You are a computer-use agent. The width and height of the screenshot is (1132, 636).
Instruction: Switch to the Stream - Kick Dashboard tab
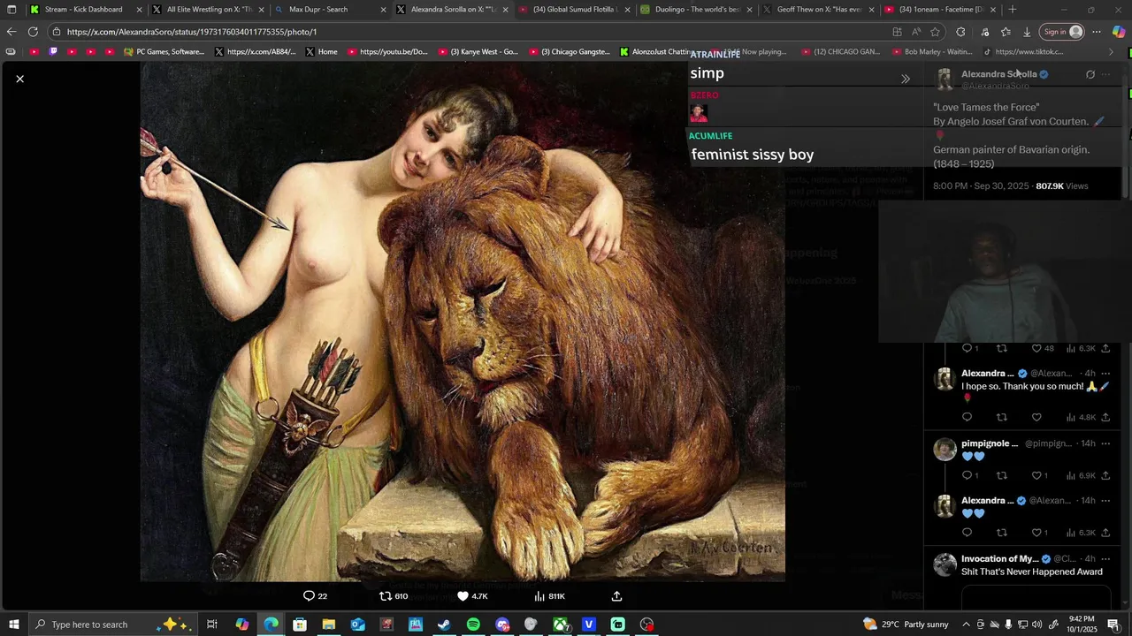[83, 10]
